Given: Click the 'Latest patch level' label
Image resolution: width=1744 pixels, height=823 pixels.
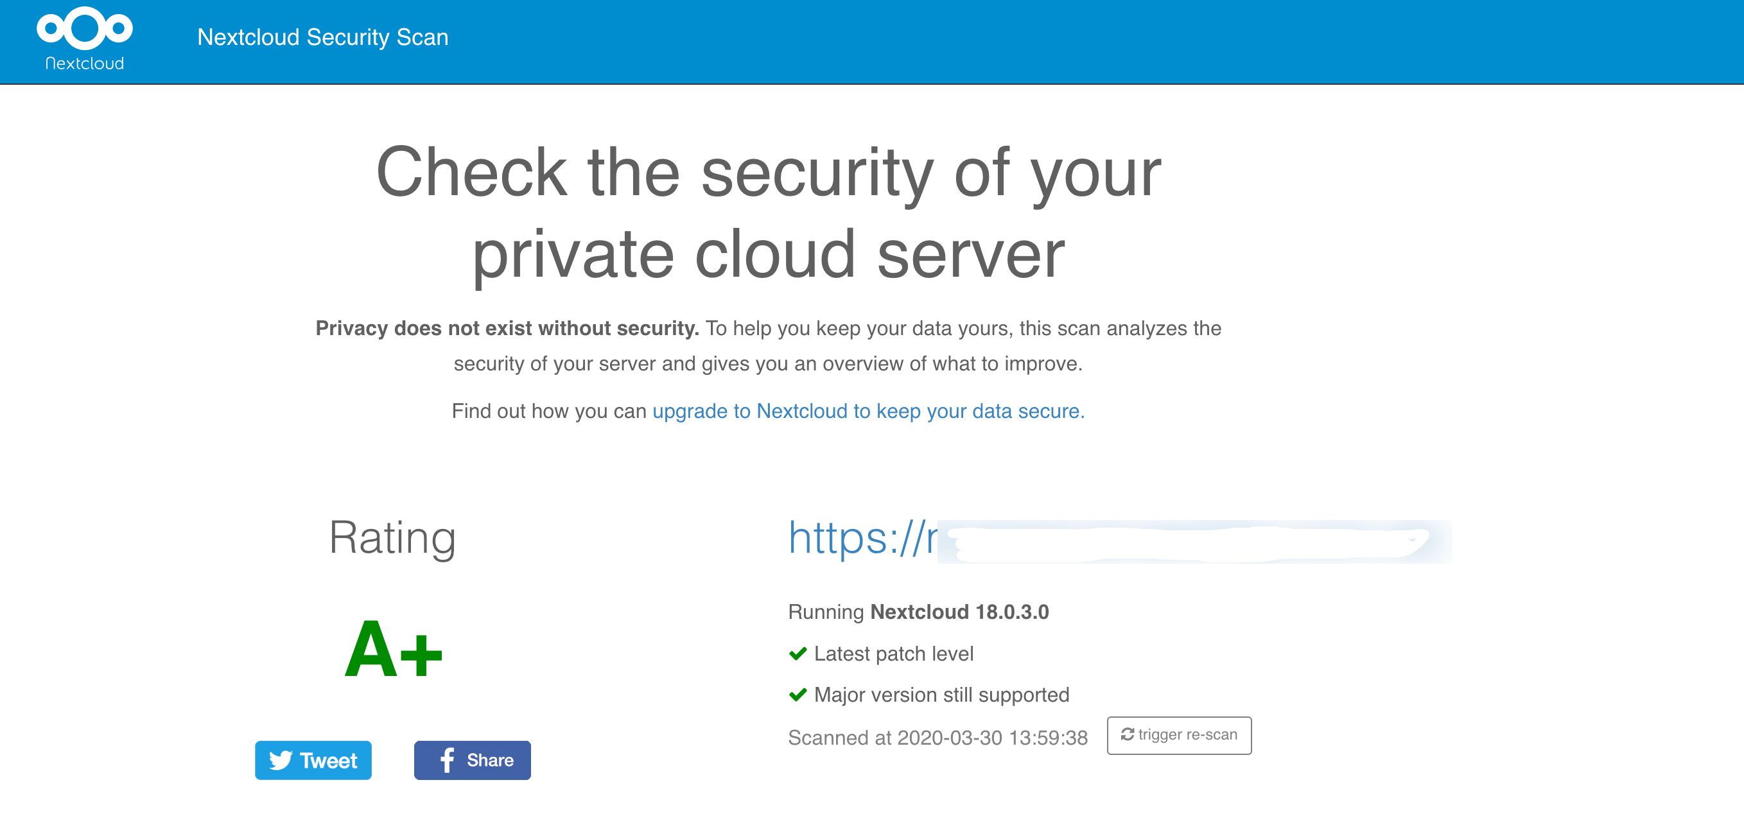Looking at the screenshot, I should pos(894,654).
